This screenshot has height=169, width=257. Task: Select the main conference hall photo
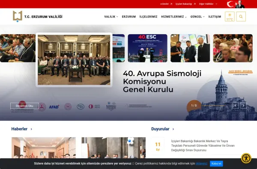pyautogui.click(x=74, y=60)
